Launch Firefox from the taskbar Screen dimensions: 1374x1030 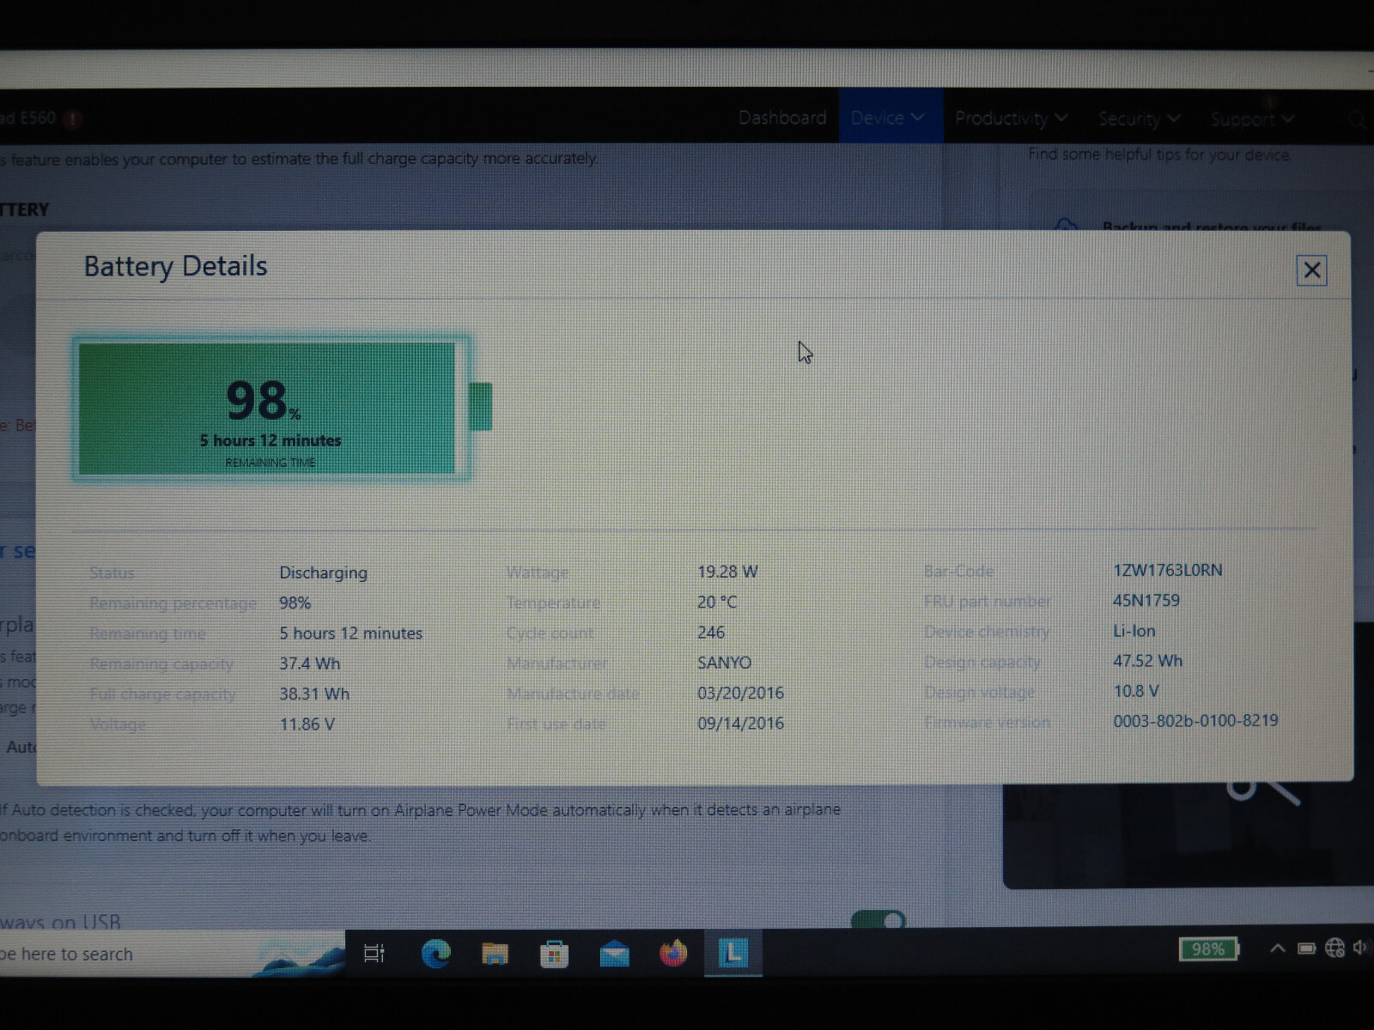[x=673, y=953]
